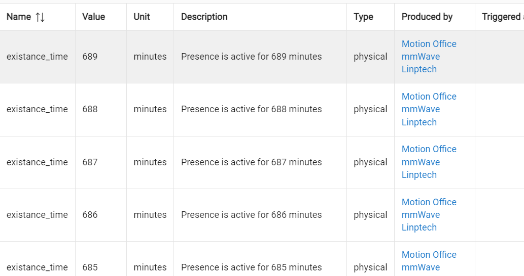Screen dimensions: 524x276
Task: Click description 'Presence is active for 687 minutes'
Action: [x=251, y=162]
